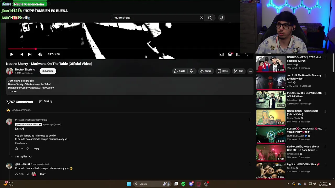Clear the search box with the X
This screenshot has width=335, height=188.
click(x=202, y=18)
